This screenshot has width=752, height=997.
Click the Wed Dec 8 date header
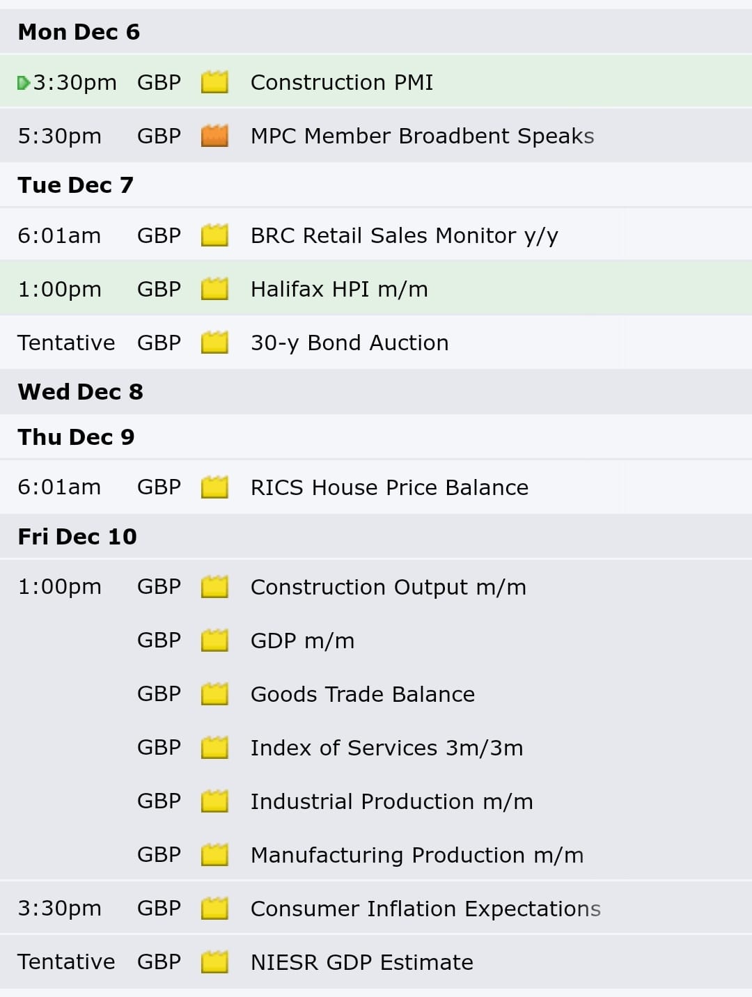tap(376, 392)
